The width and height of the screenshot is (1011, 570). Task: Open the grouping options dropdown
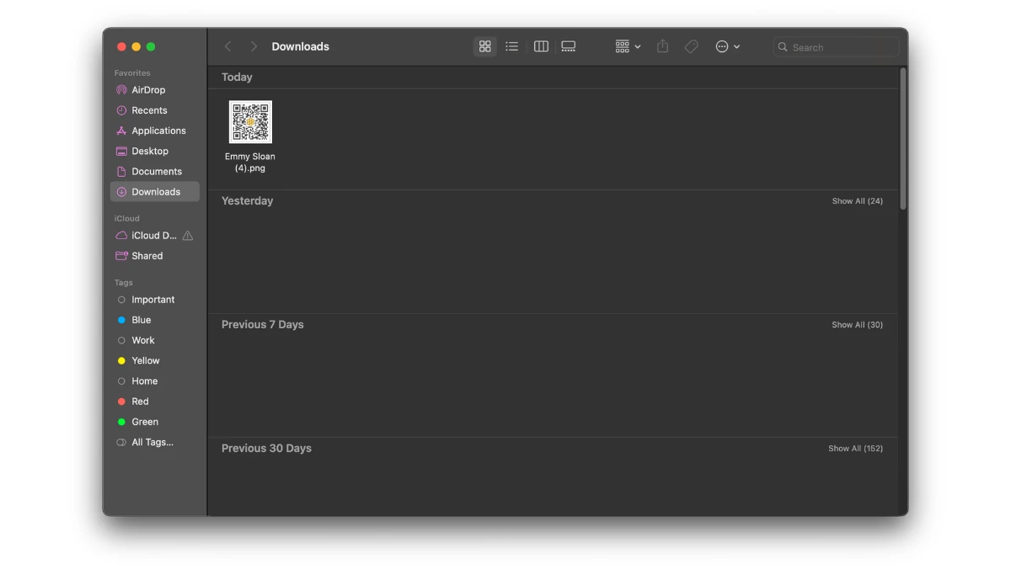(x=626, y=46)
